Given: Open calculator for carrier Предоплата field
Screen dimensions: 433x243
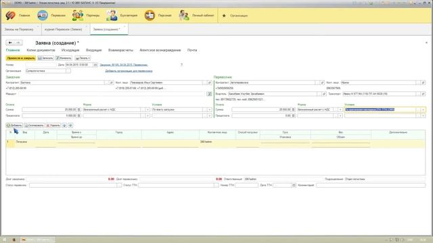Looking at the screenshot, I should 294,115.
